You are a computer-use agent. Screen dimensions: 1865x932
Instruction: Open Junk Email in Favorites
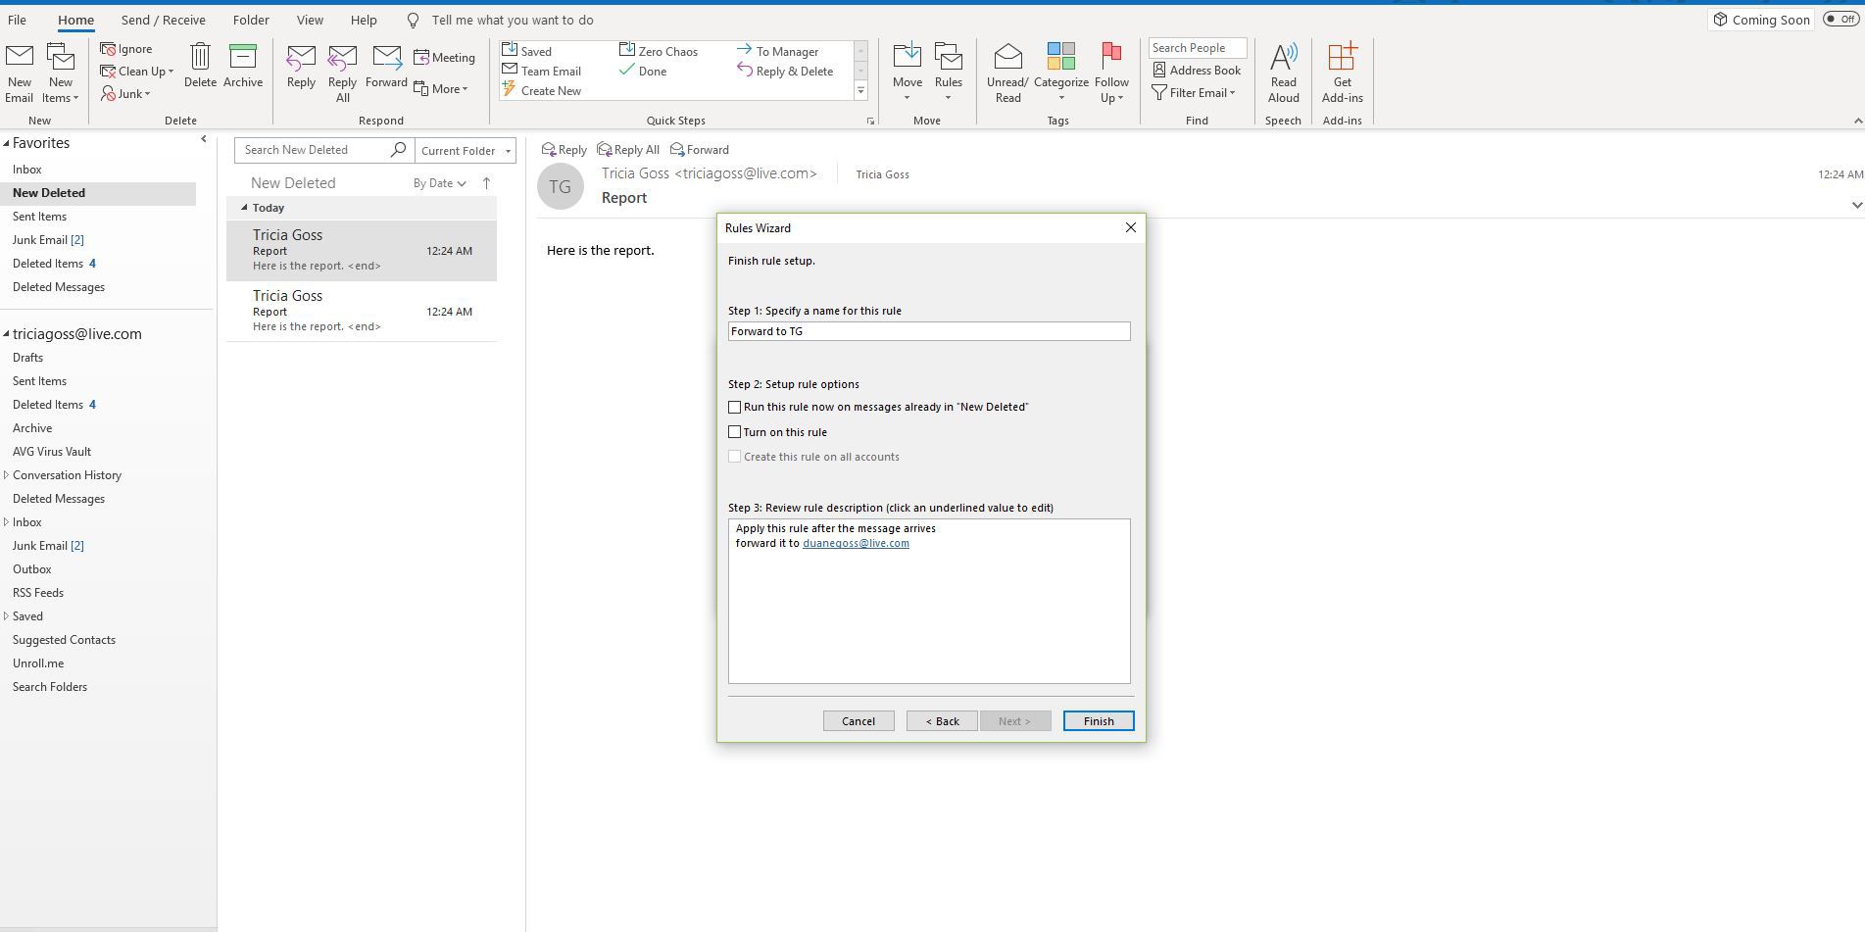48,240
